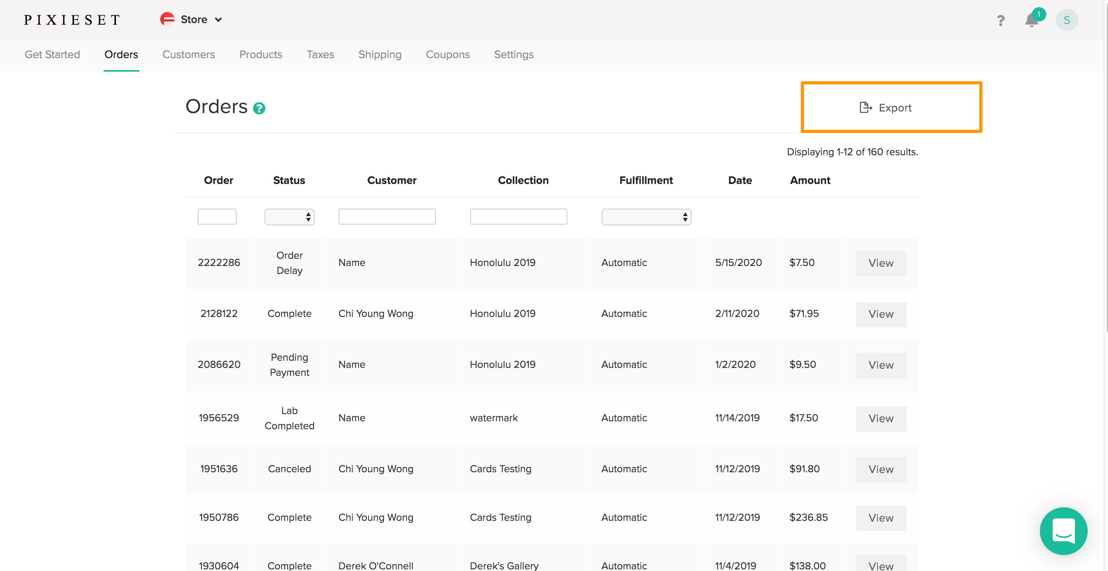The width and height of the screenshot is (1108, 571).
Task: Click the 'Canceled' status cell
Action: [x=290, y=469]
